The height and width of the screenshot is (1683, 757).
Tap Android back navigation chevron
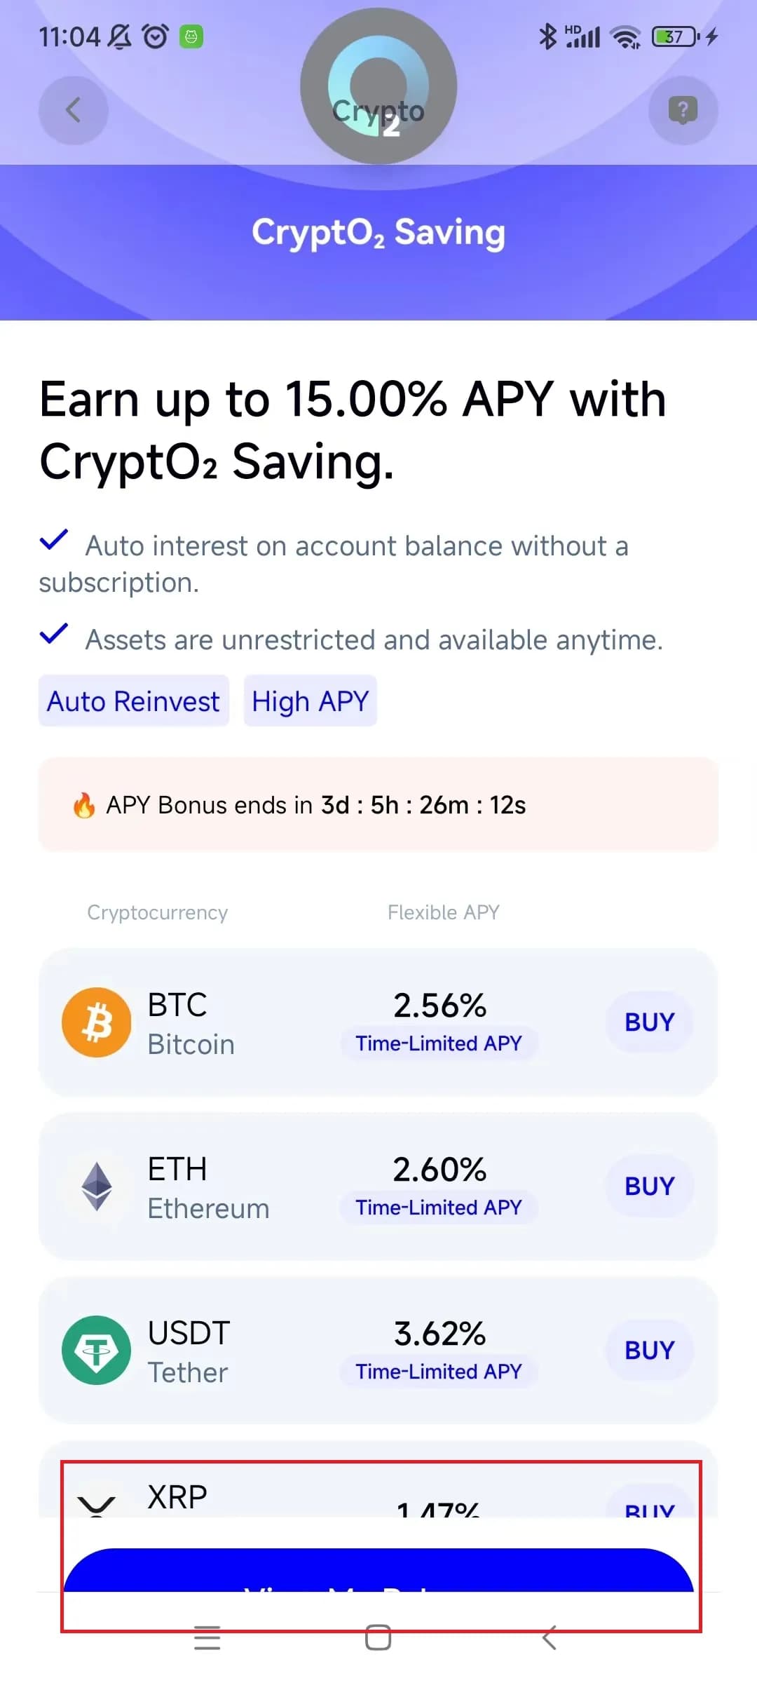pos(550,1638)
